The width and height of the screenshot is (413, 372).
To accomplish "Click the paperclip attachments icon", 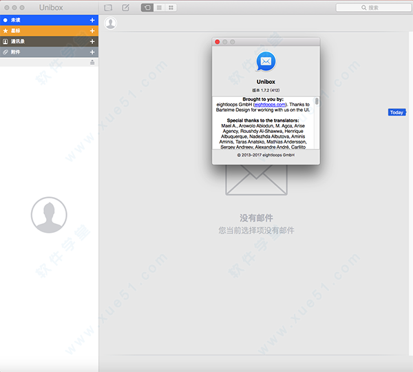I will point(6,52).
